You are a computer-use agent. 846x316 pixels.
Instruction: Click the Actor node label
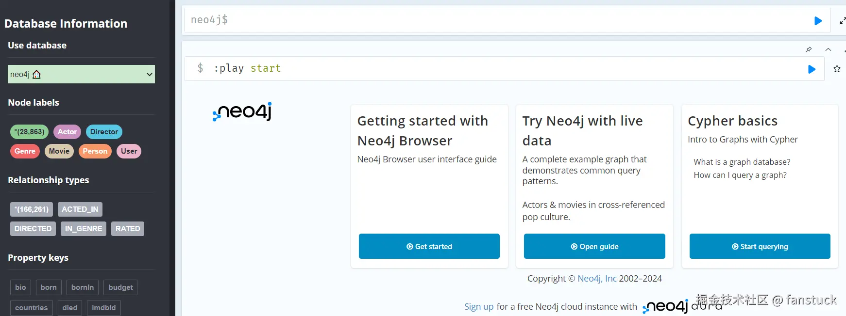[x=67, y=132]
